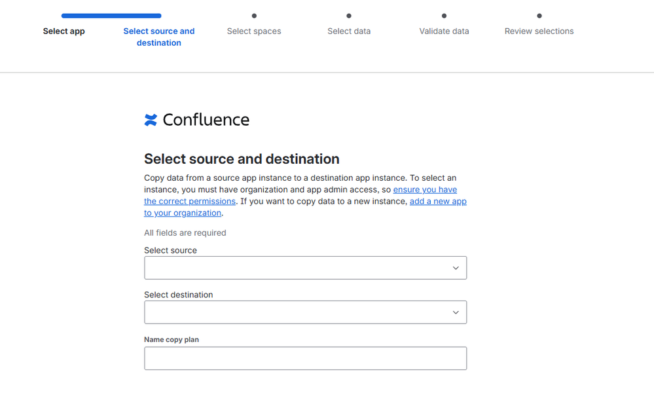Open the Select source combo box
654x404 pixels.
295,268
